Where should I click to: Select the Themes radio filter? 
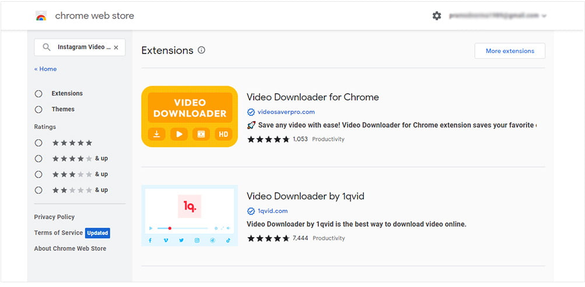(38, 109)
